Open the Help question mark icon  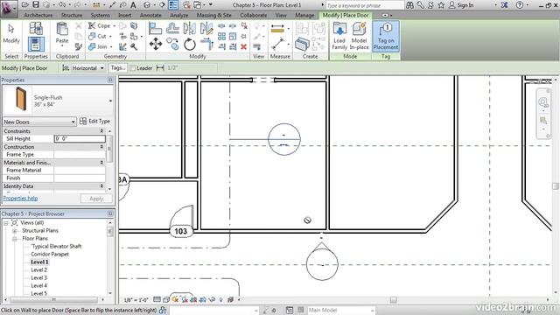[x=520, y=5]
